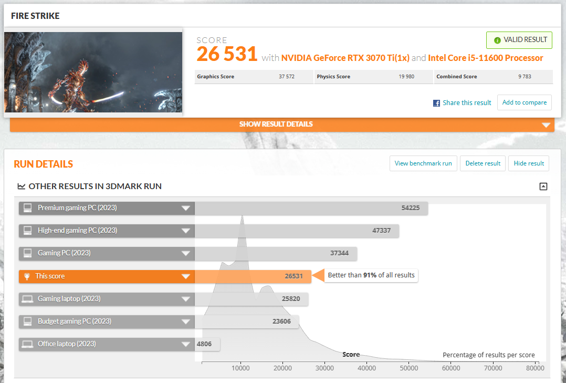Screen dimensions: 566x383
Task: Click the Gaming laptop bar value 25820
Action: coord(291,299)
